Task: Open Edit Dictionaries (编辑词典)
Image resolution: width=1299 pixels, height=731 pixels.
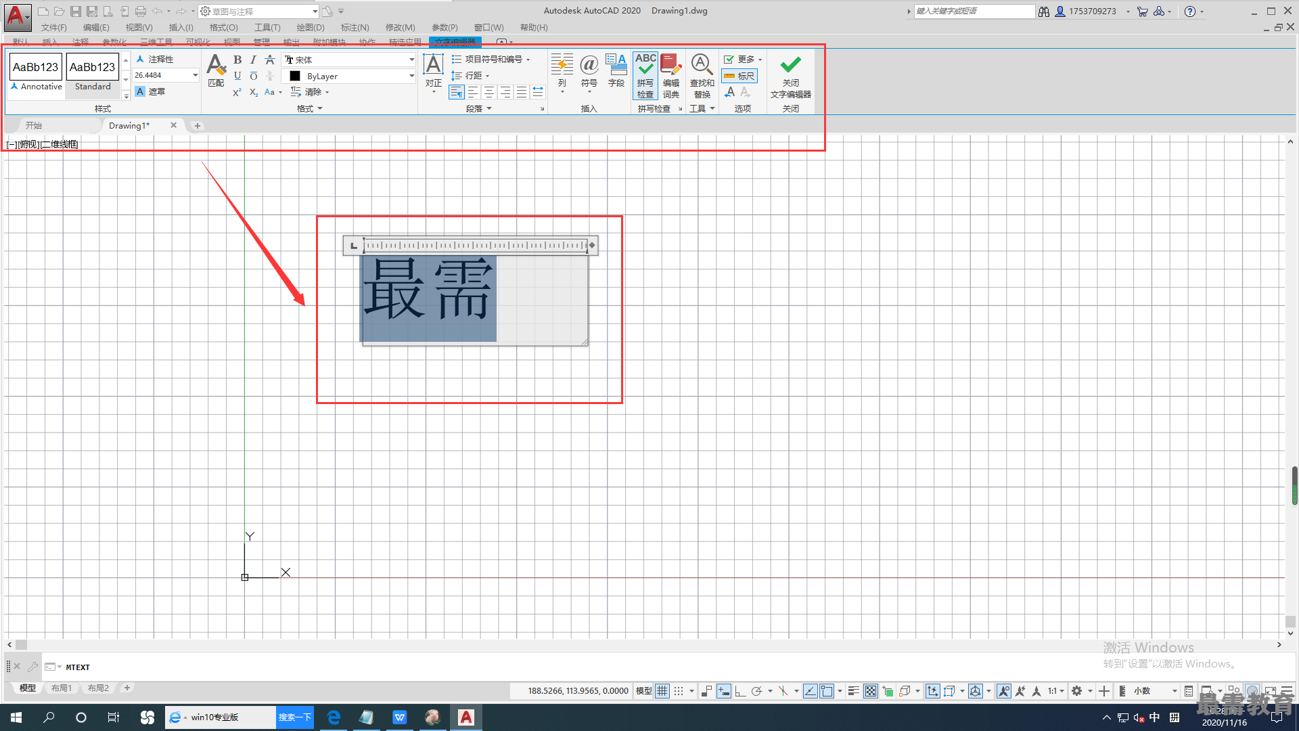Action: (671, 76)
